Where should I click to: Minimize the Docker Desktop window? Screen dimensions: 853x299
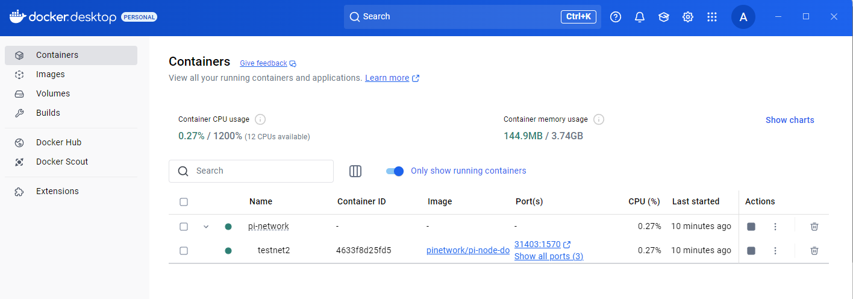click(778, 17)
